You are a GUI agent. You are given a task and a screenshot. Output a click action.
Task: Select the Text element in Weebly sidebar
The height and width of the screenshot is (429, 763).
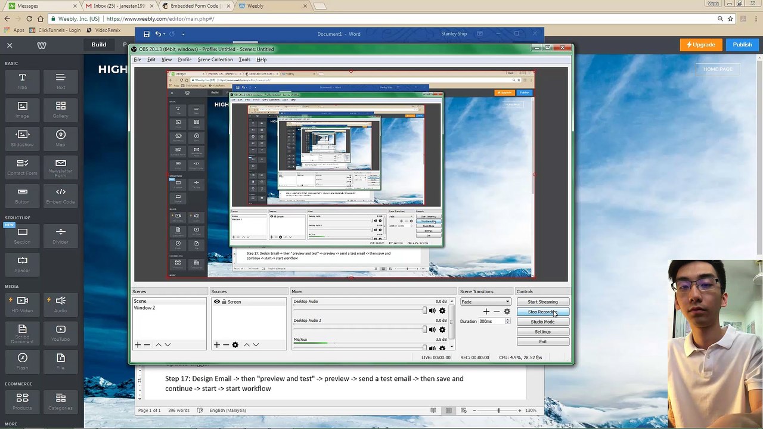pyautogui.click(x=60, y=82)
